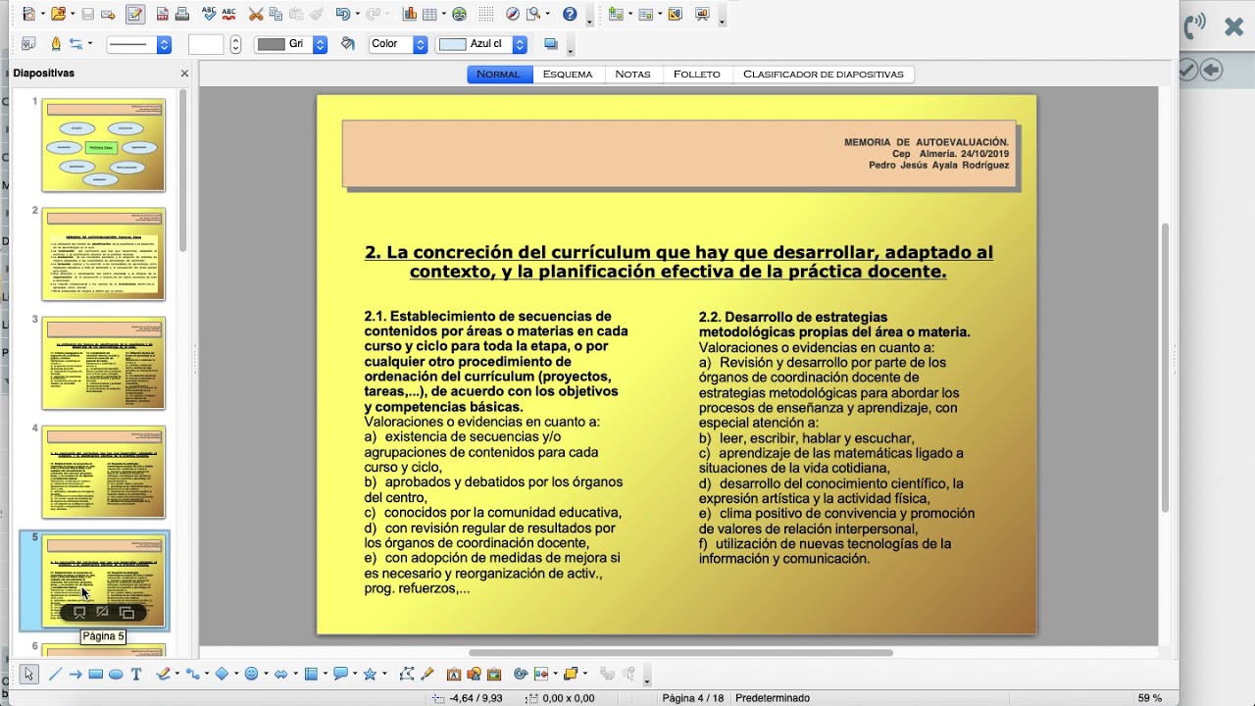This screenshot has height=706, width=1255.
Task: Select slide 2 thumbnail
Action: tap(103, 254)
